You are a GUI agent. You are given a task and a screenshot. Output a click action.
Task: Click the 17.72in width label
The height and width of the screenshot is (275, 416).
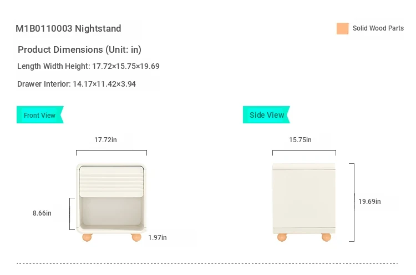tap(105, 140)
